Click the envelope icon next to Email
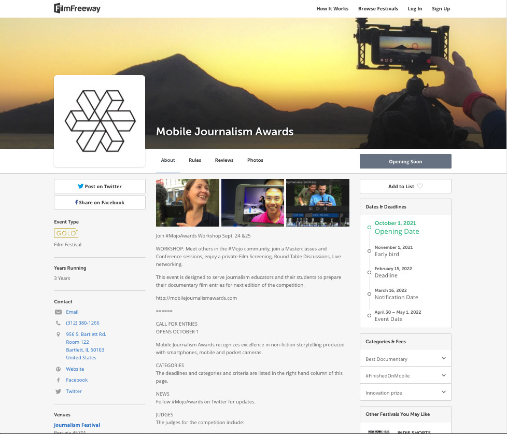This screenshot has width=507, height=434. [x=58, y=312]
